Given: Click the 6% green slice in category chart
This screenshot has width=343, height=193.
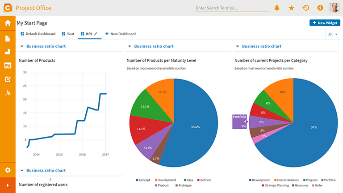Looking at the screenshot, I should (x=268, y=103).
